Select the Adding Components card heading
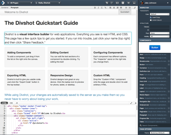Image resolution: width=171 pixels, height=135 pixels. (19, 53)
